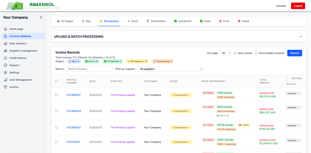Select the Suppliers management sidebar icon
Image resolution: width=311 pixels, height=153 pixels.
(6, 50)
